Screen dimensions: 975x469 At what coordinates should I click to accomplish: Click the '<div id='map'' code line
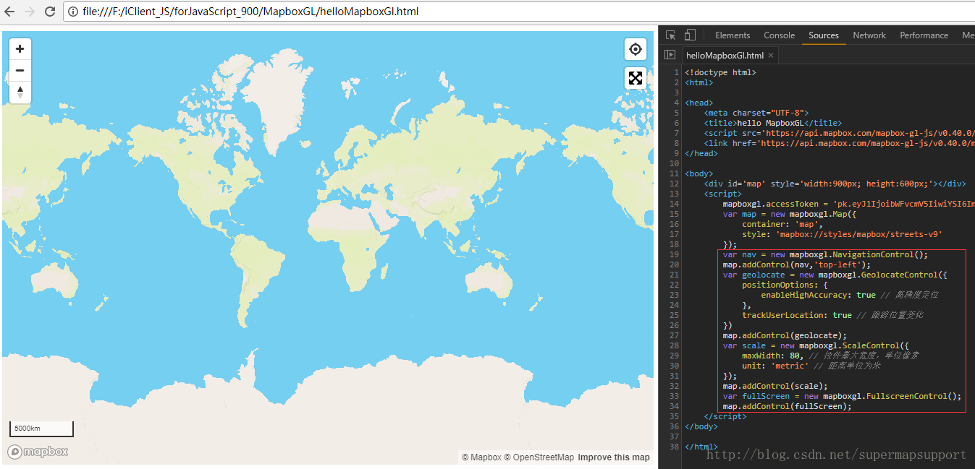[x=835, y=184]
